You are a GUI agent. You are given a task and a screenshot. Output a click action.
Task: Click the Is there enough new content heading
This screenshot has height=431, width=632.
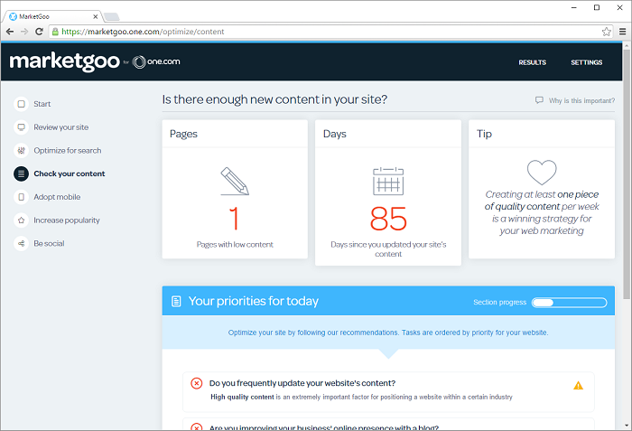[x=274, y=99]
